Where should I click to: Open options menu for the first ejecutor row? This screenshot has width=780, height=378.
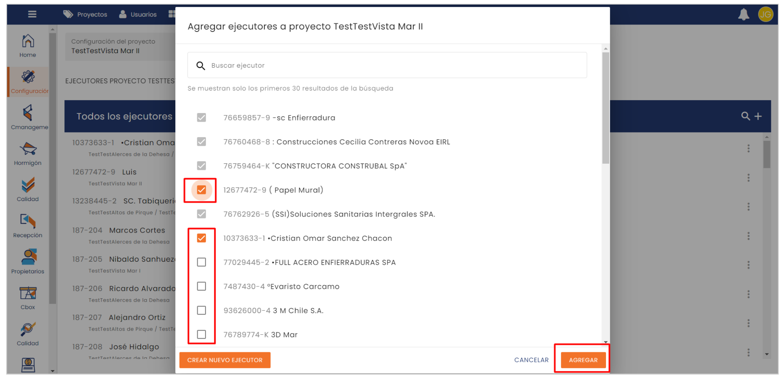pyautogui.click(x=748, y=148)
